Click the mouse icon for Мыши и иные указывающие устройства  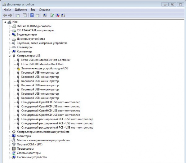tap(14, 140)
